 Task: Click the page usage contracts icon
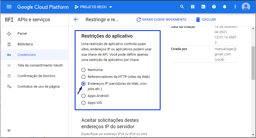click(x=9, y=87)
